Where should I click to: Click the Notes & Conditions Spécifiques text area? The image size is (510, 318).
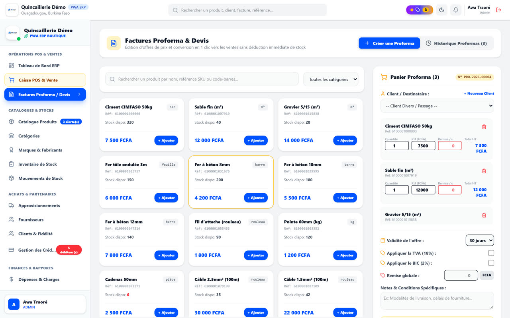point(437,301)
